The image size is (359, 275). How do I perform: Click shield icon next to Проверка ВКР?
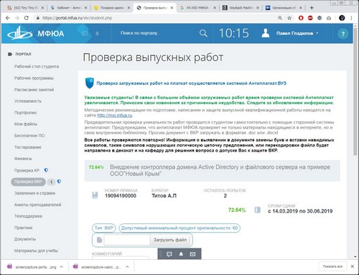(59, 182)
